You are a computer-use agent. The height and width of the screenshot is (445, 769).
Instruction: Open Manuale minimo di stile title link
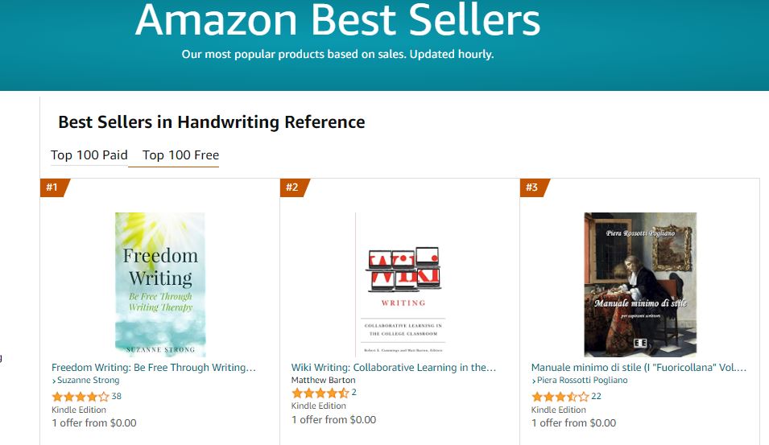(639, 368)
